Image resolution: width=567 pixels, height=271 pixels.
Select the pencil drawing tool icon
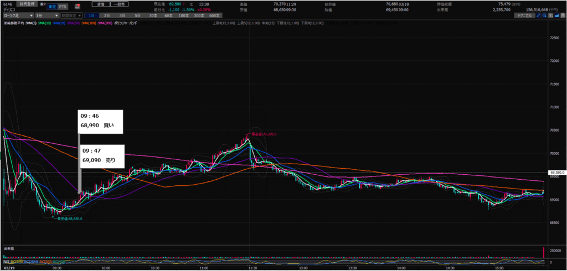coord(539,16)
